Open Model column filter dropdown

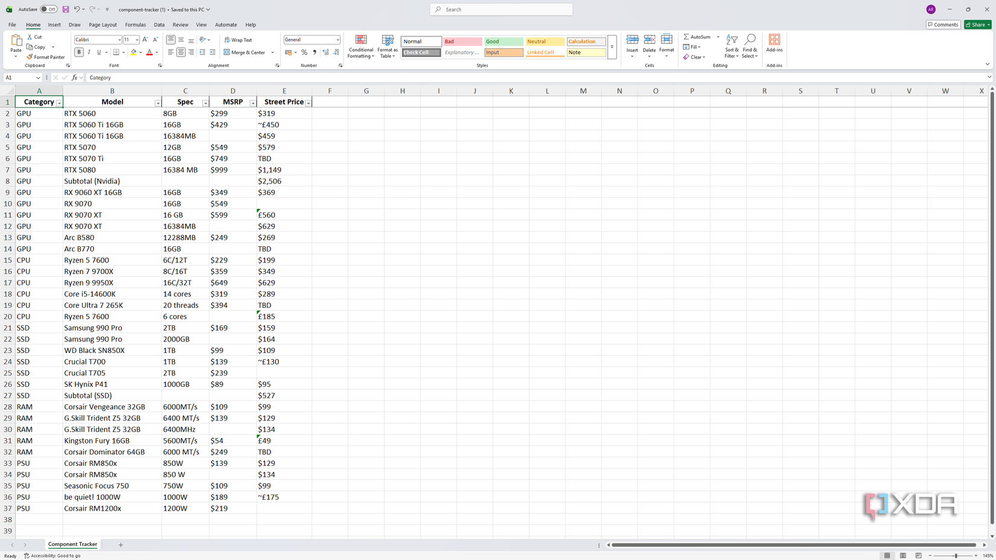[x=158, y=103]
